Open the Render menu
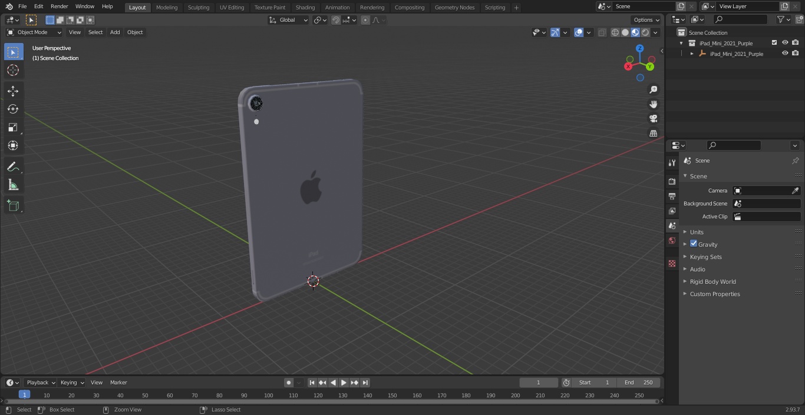The width and height of the screenshot is (805, 415). coord(59,6)
